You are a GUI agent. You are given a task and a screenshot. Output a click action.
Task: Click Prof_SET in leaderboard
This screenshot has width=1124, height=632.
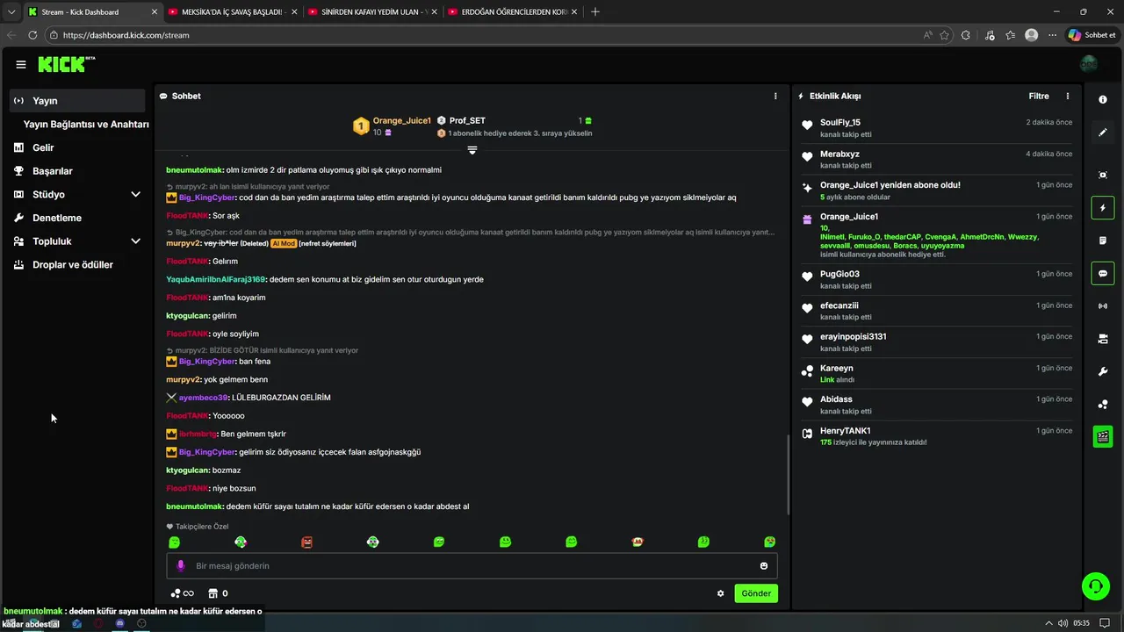click(x=467, y=120)
